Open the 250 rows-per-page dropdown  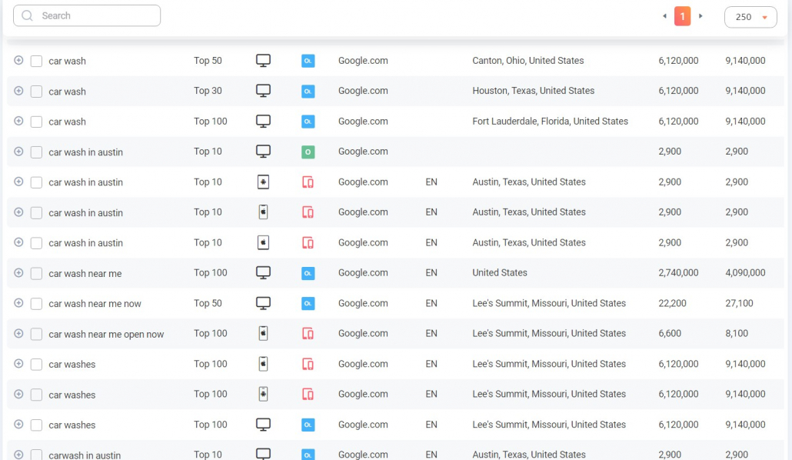(x=750, y=17)
